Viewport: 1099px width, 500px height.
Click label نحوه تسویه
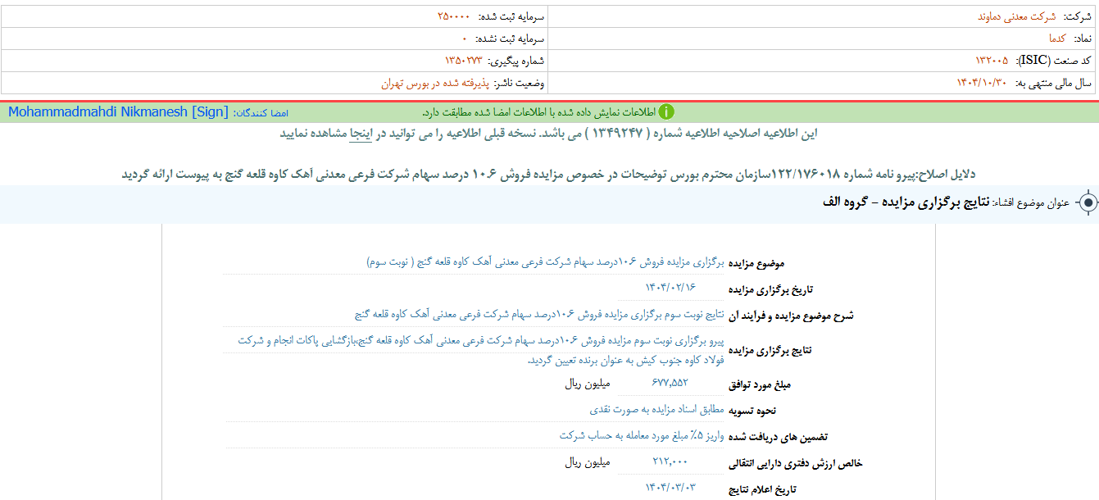coord(753,410)
